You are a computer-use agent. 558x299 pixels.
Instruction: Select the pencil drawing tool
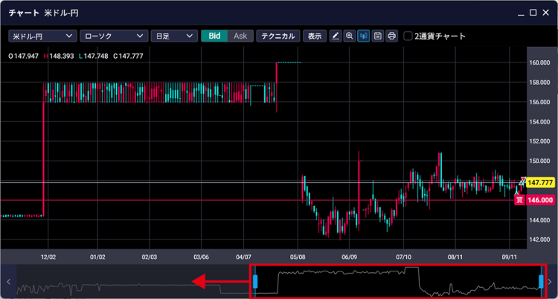click(x=336, y=36)
